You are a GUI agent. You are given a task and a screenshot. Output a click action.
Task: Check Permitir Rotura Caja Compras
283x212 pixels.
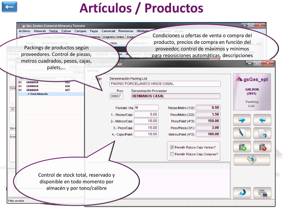point(172,154)
